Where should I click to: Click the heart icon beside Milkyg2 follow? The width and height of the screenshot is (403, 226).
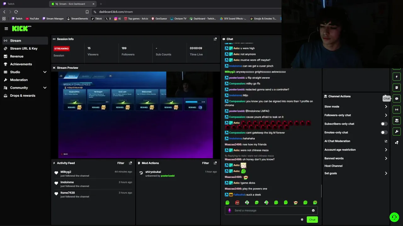56,173
